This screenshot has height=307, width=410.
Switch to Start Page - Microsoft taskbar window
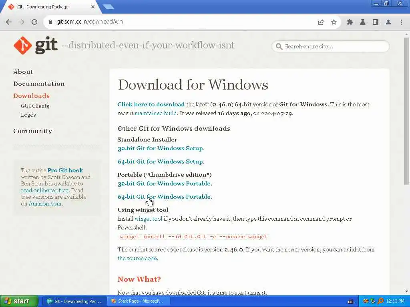coord(138,301)
